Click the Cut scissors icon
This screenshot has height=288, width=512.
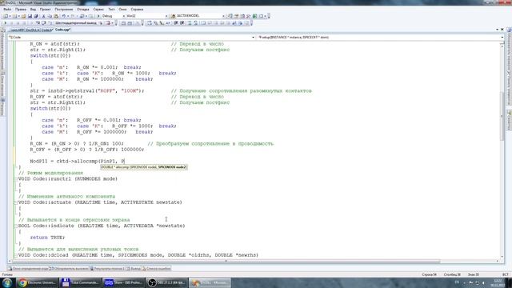pyautogui.click(x=44, y=16)
